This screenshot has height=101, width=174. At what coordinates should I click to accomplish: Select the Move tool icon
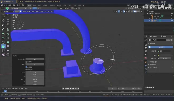(x=3, y=21)
